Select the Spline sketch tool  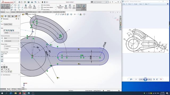(19, 5)
